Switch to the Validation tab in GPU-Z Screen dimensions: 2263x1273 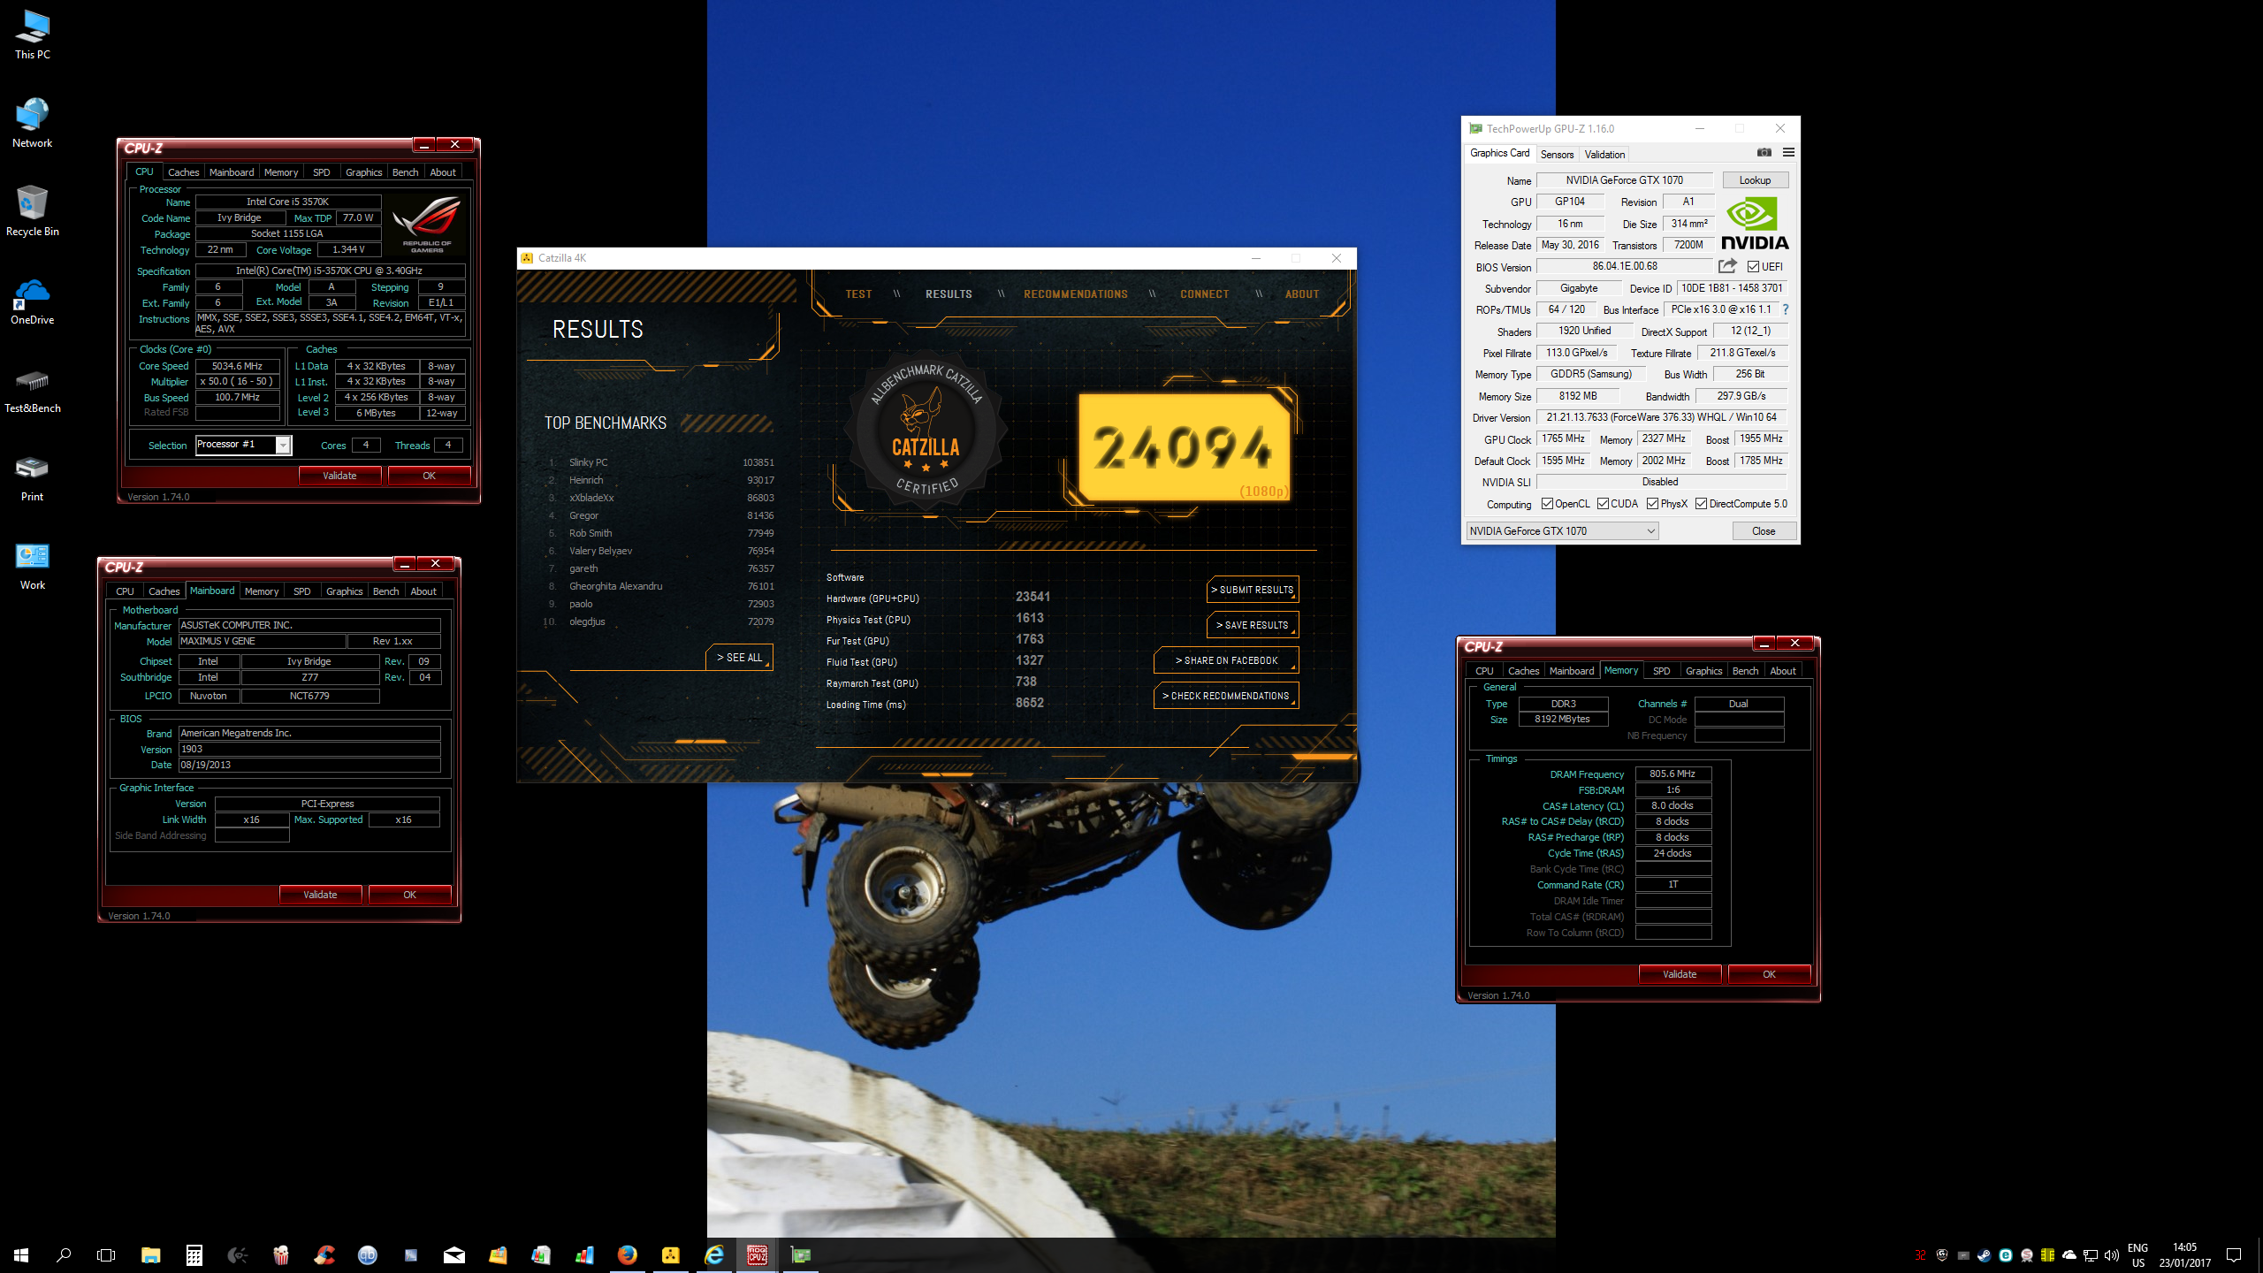(x=1604, y=154)
